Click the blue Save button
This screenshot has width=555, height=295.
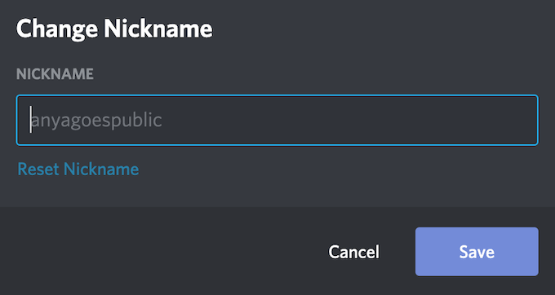point(477,252)
